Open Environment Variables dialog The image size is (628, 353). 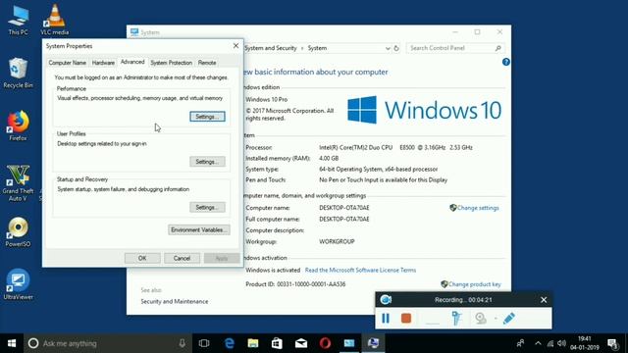198,229
